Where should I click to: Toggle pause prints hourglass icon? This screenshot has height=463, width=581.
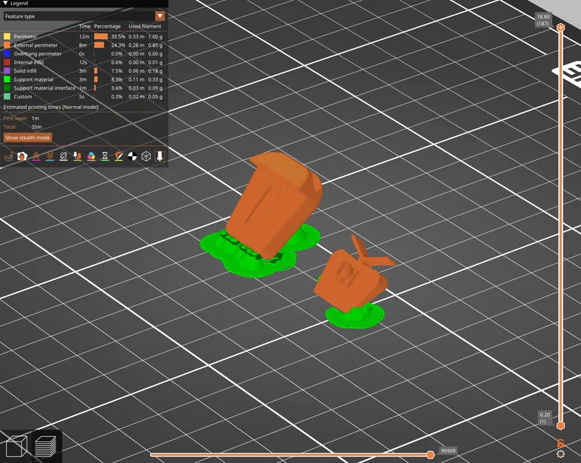tap(105, 156)
